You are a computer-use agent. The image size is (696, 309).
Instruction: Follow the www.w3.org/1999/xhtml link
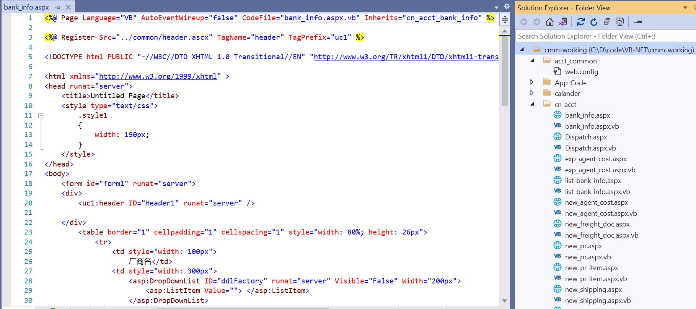coord(158,76)
